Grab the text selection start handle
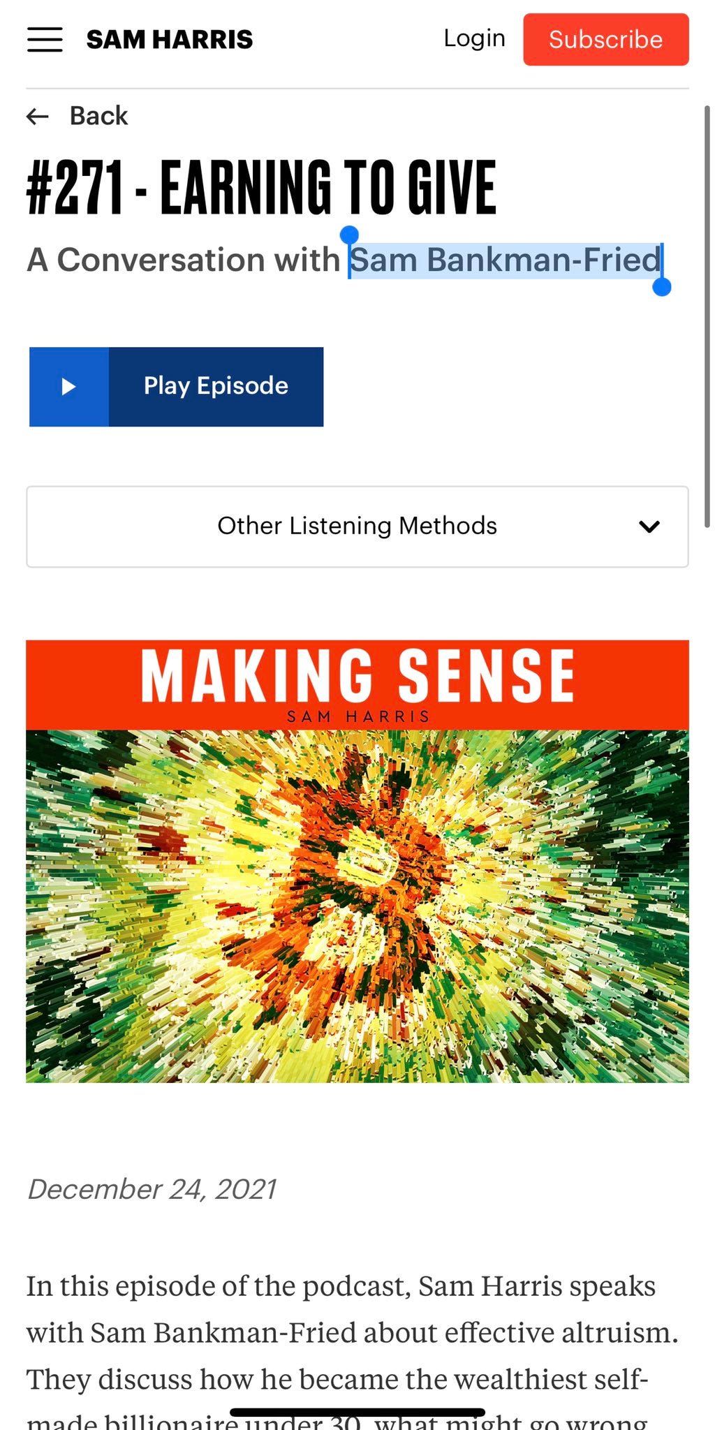 pos(349,235)
